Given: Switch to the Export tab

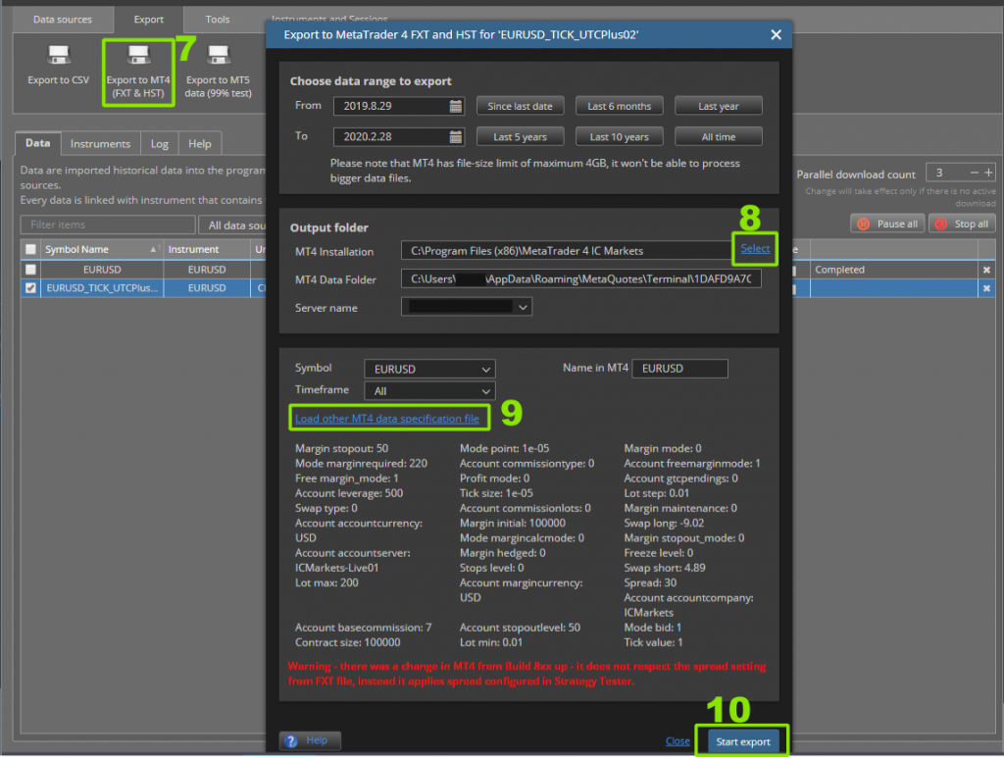Looking at the screenshot, I should coord(149,20).
